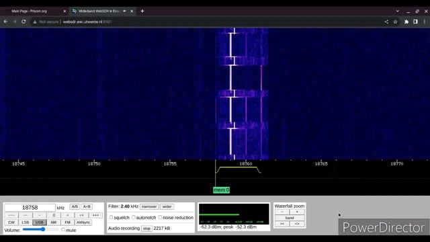Step frequency up with single '+' button

(68, 215)
